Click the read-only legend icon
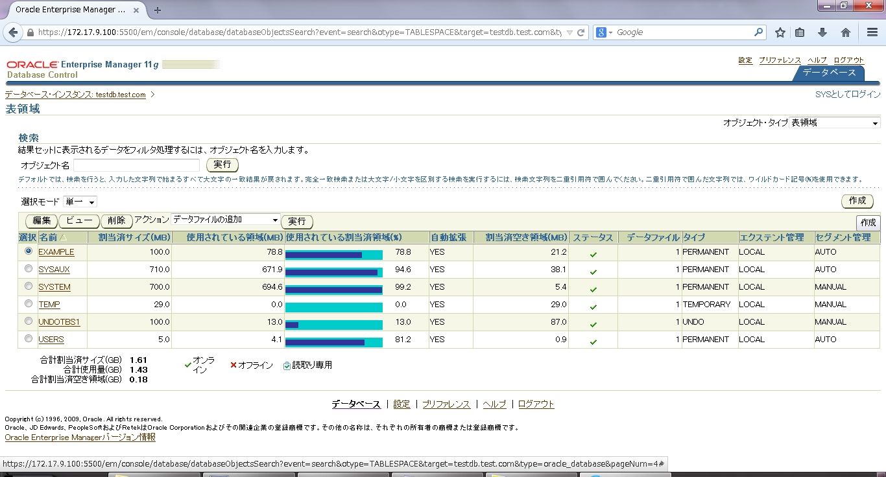This screenshot has width=886, height=477. (x=287, y=366)
